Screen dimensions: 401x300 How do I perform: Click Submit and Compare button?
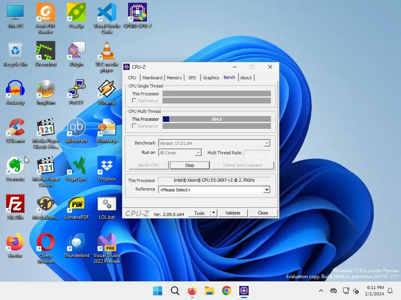[x=242, y=165]
